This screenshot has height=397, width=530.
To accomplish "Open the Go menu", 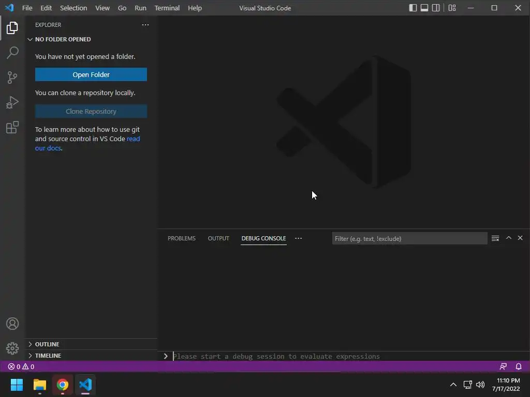I will tap(122, 8).
